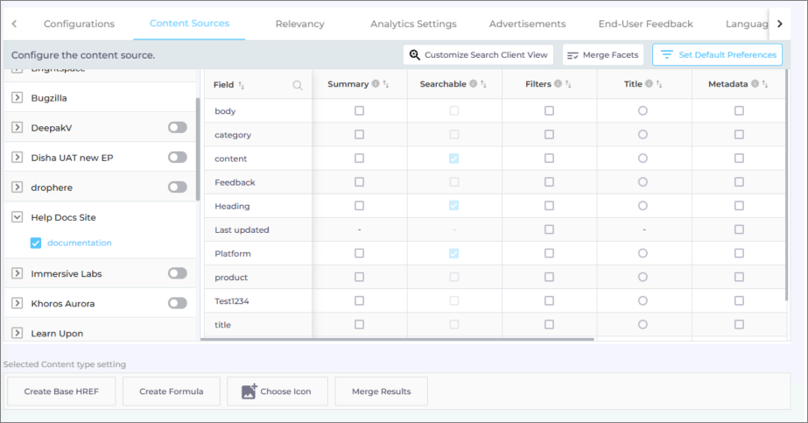The image size is (808, 423).
Task: Click the info icon beside Summary header
Action: [376, 84]
